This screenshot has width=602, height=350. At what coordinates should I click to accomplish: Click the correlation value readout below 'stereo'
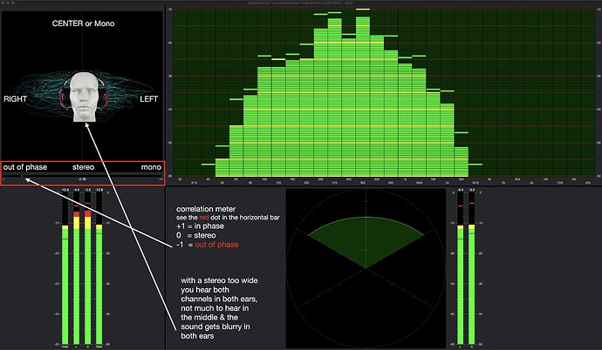point(82,178)
